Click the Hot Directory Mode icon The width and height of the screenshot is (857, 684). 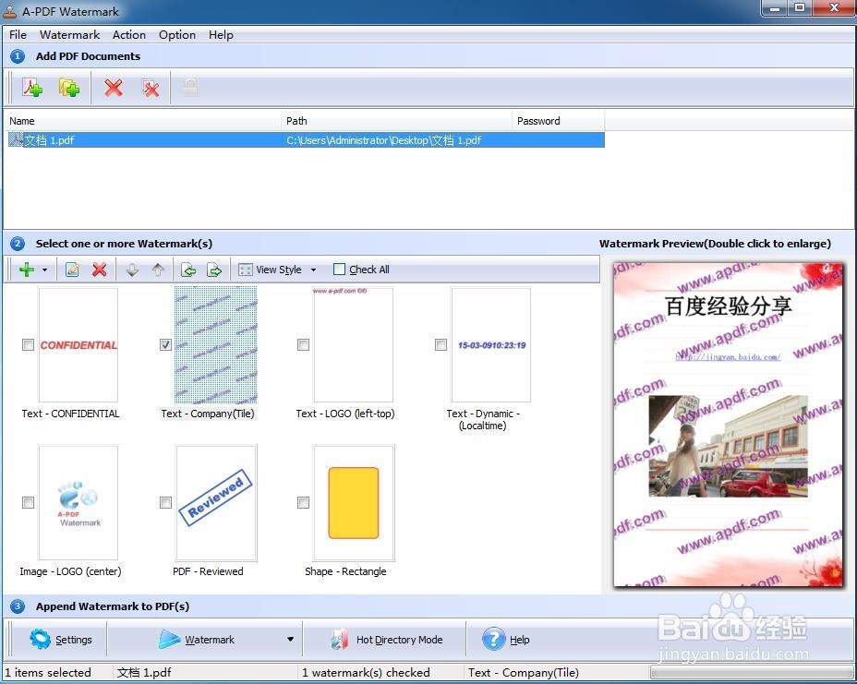point(340,639)
